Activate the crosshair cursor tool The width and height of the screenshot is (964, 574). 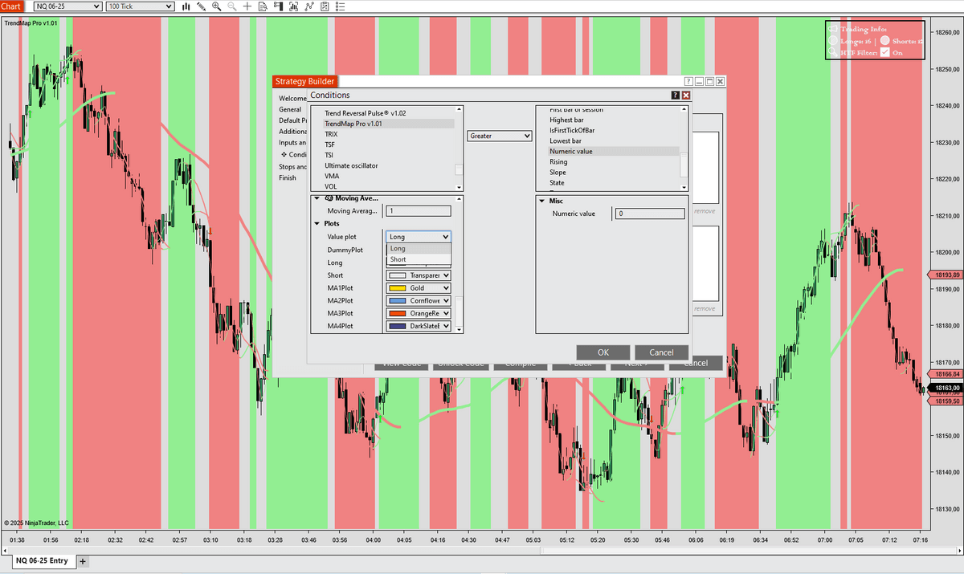tap(247, 6)
